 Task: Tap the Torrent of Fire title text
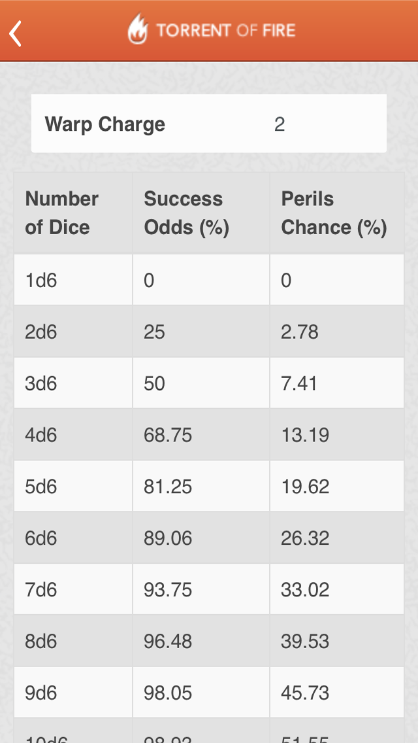[x=225, y=30]
